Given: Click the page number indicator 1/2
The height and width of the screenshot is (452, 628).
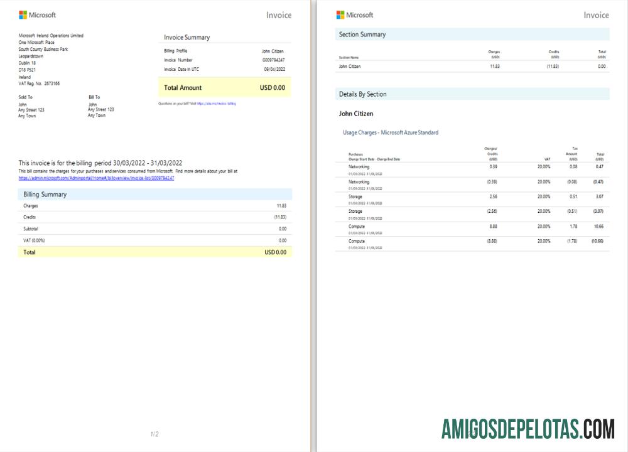Looking at the screenshot, I should click(x=154, y=434).
